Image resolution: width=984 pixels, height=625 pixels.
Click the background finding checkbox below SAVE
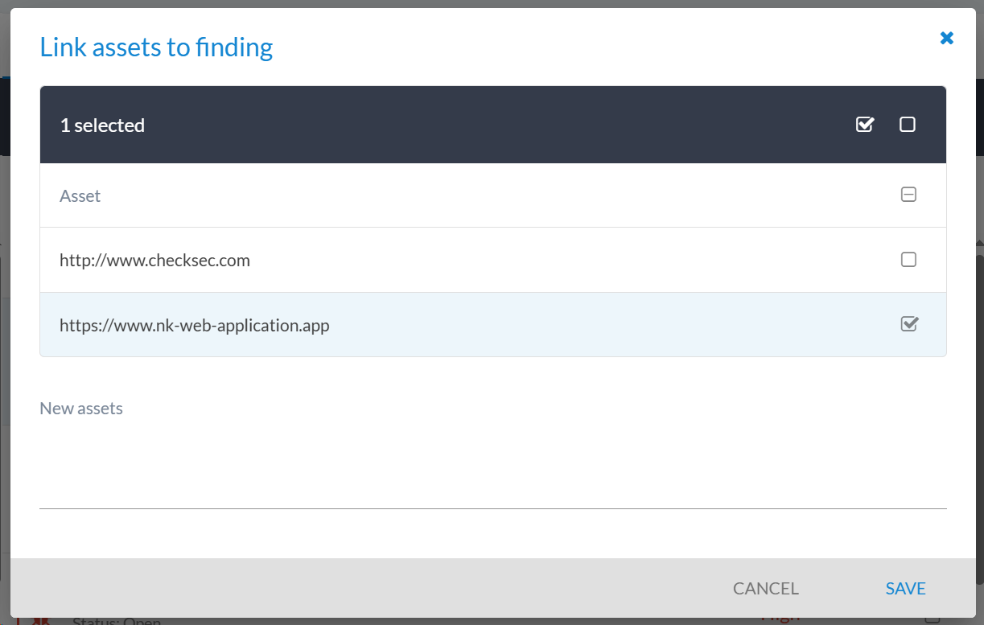pos(933,619)
